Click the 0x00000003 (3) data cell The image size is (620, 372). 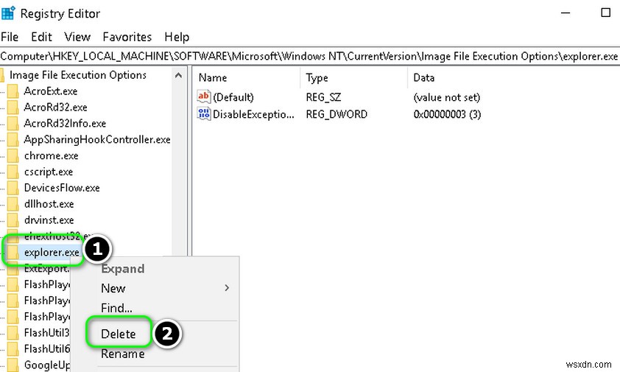(447, 114)
